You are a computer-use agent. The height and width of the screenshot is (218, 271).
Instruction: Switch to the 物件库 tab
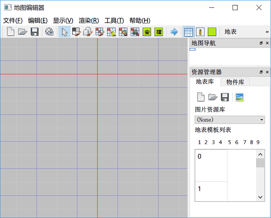(235, 82)
